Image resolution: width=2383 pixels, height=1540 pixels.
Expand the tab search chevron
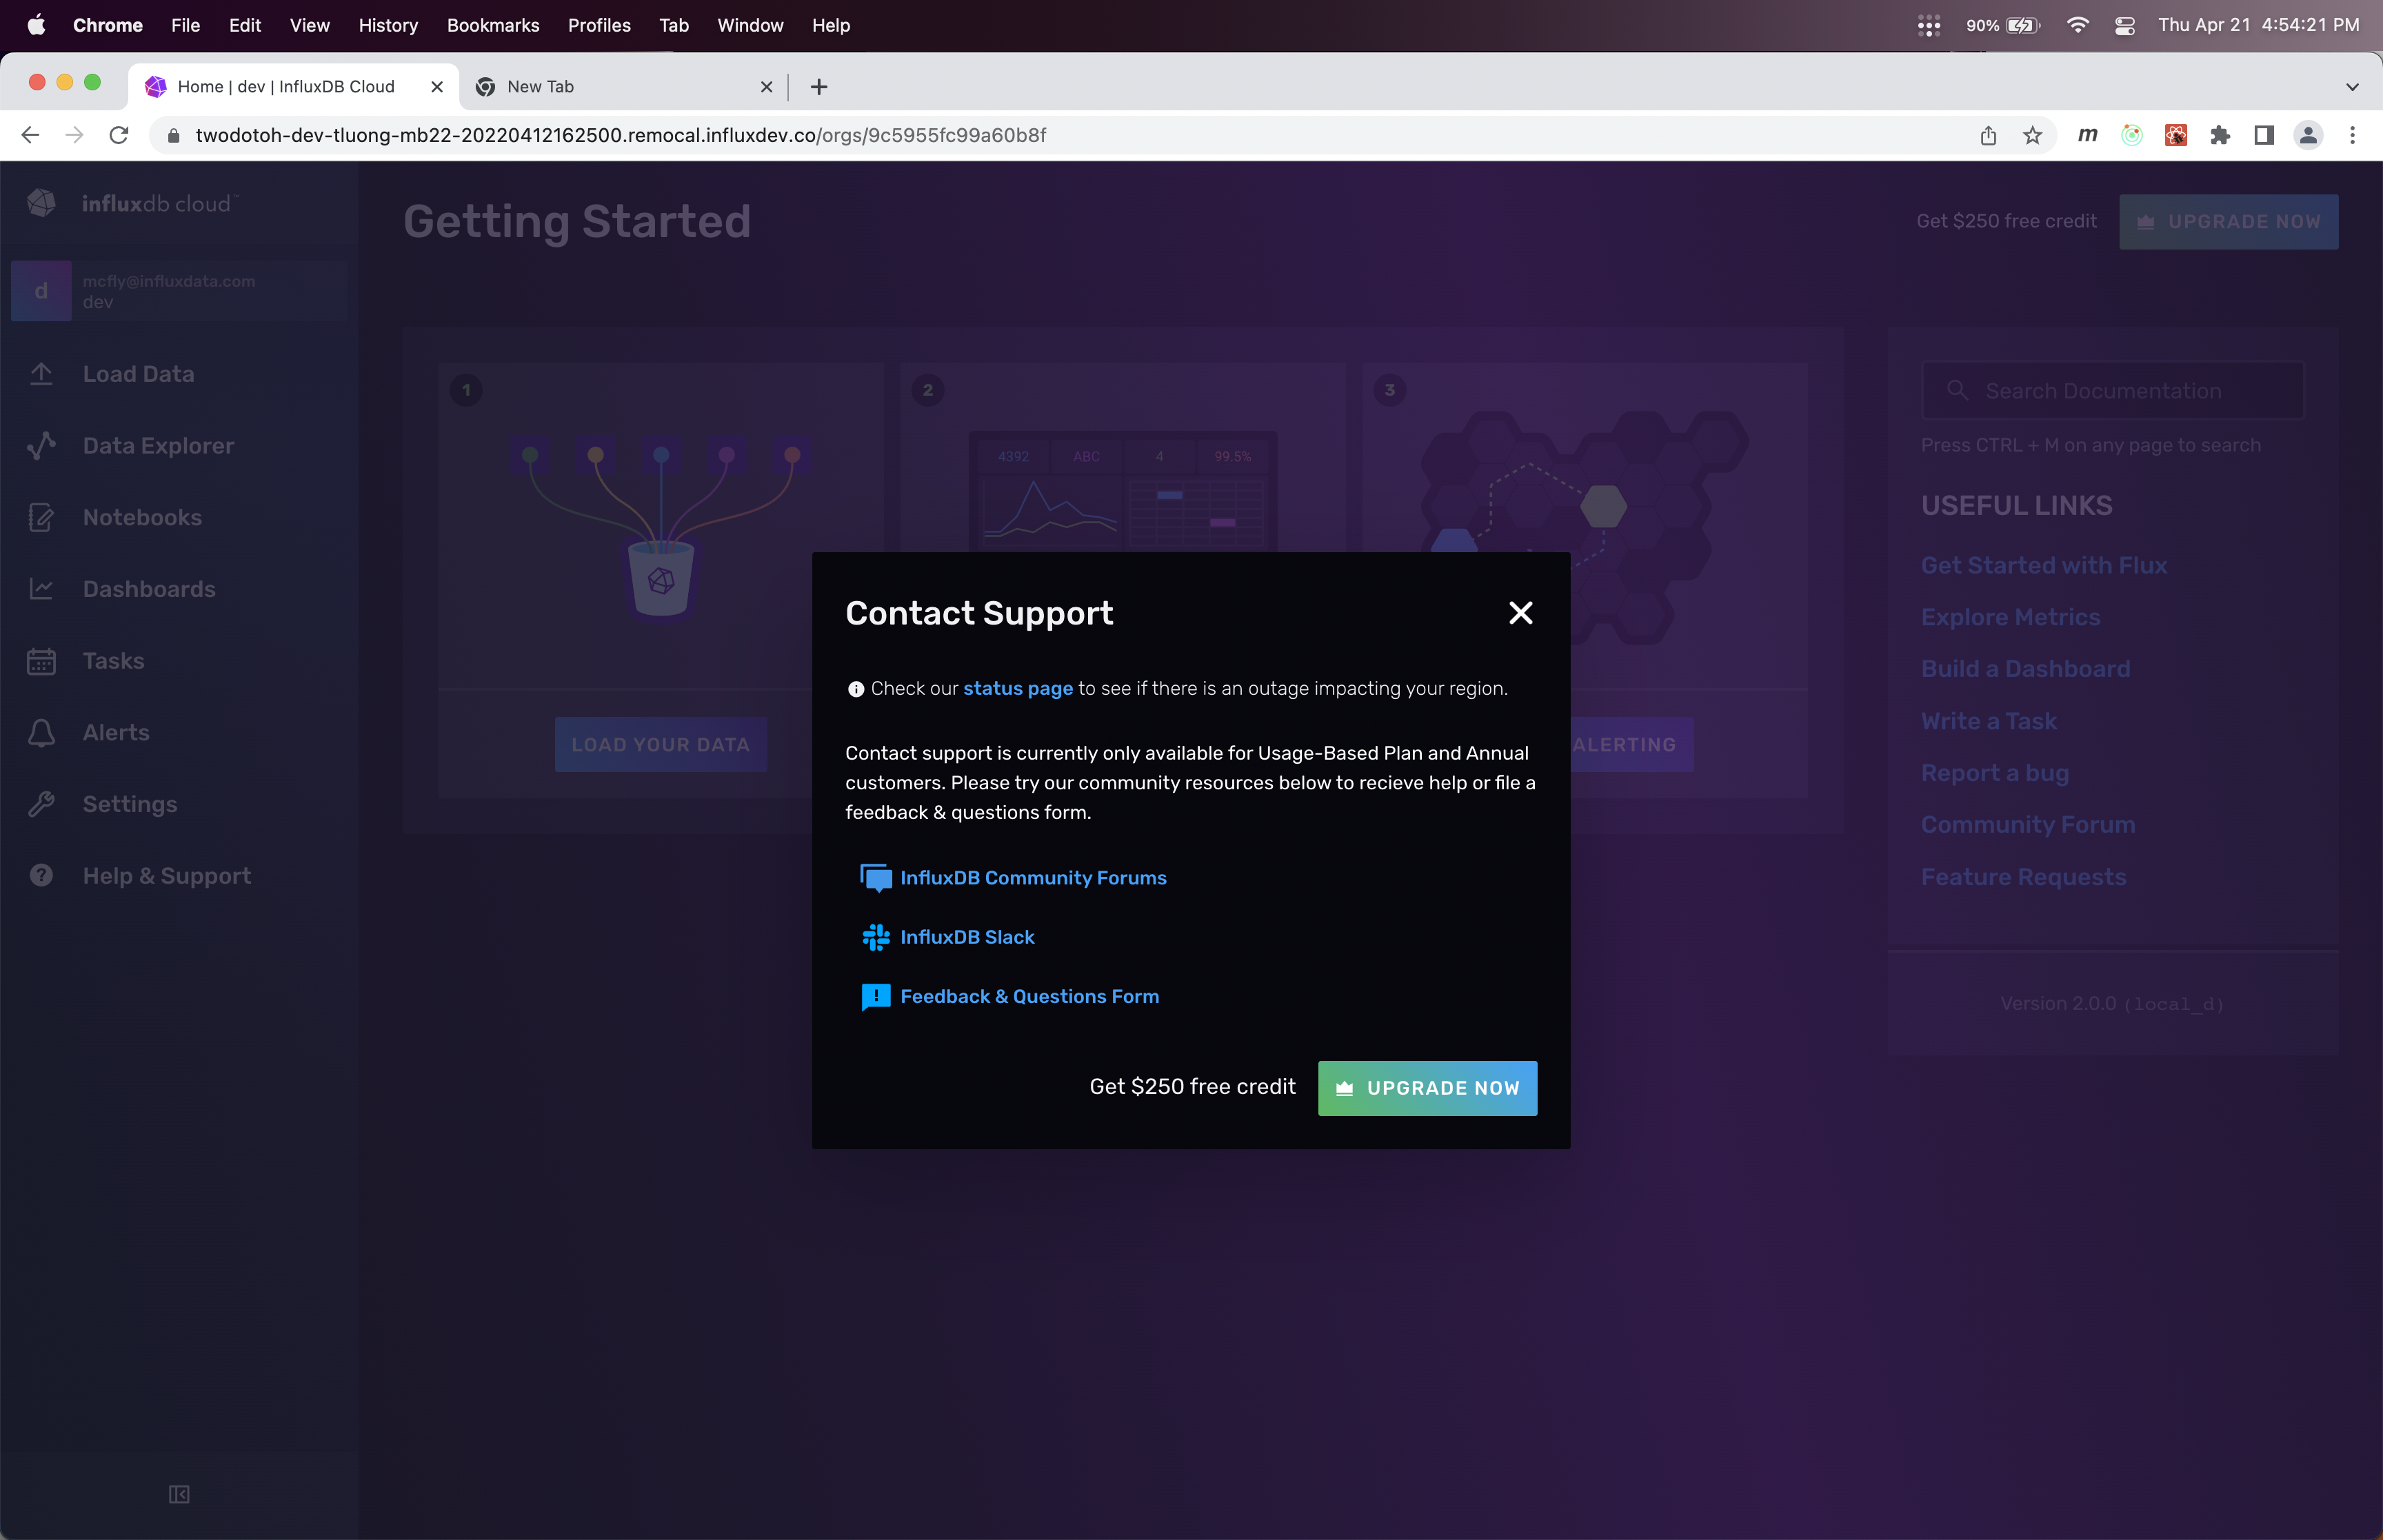(x=2352, y=87)
